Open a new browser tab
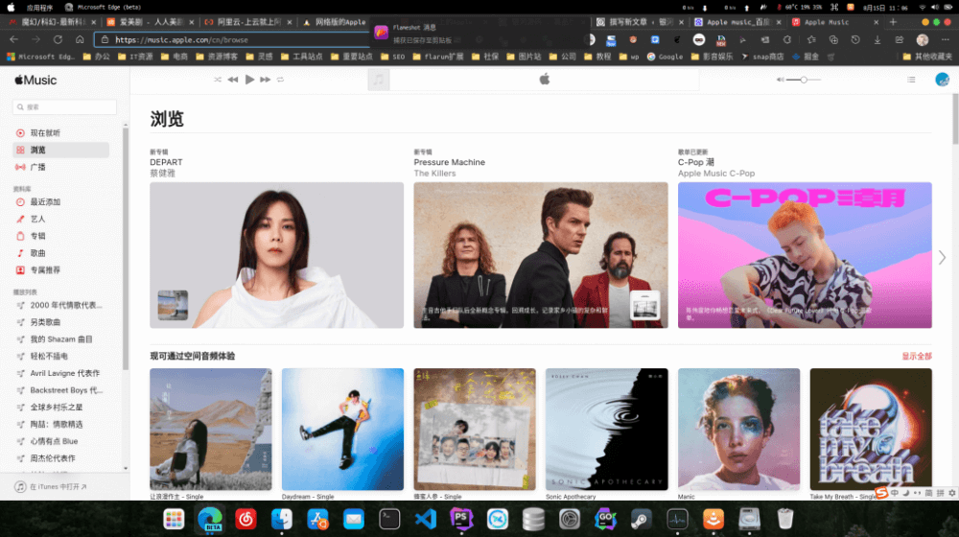The width and height of the screenshot is (959, 537). [893, 22]
